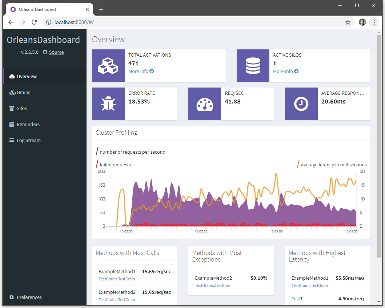Click the Preferences gear icon
385x308 pixels.
(11, 297)
